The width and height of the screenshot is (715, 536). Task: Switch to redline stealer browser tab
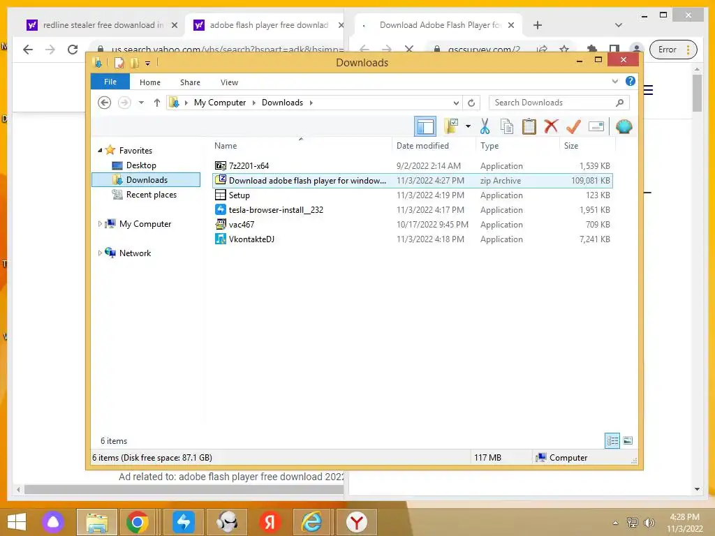[102, 25]
